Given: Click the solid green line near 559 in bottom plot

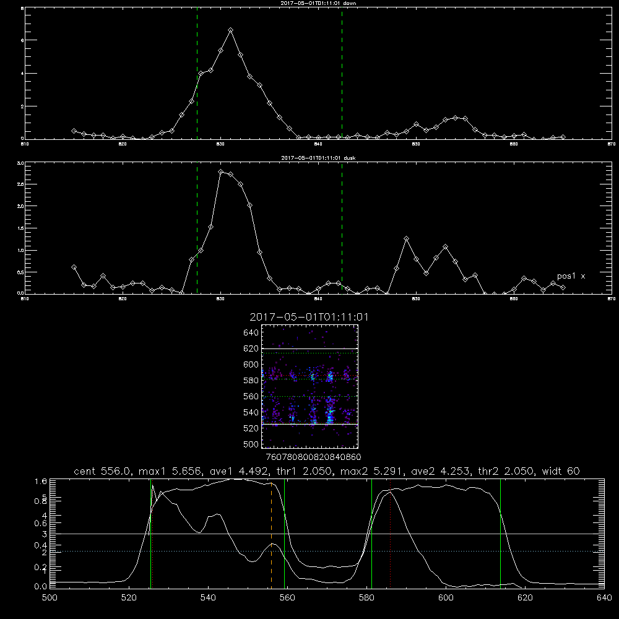Looking at the screenshot, I should [284, 533].
